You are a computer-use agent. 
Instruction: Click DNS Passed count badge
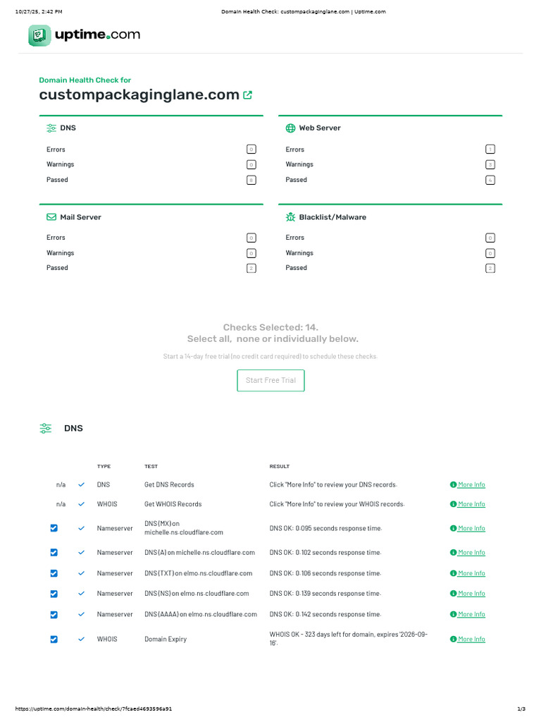[x=251, y=180]
